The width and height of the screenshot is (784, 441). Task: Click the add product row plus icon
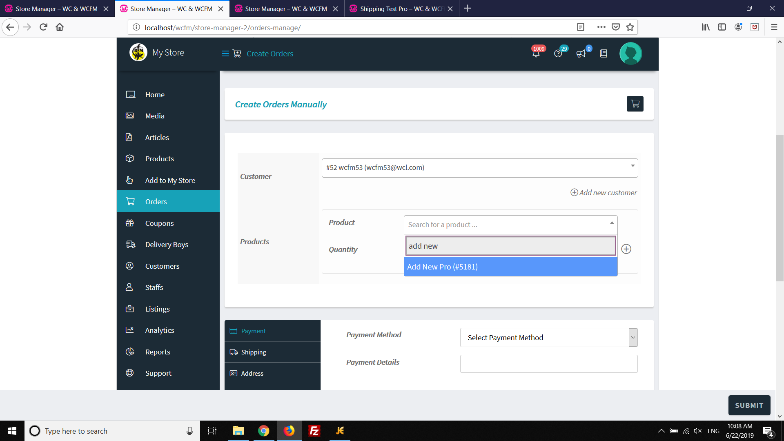pos(626,249)
